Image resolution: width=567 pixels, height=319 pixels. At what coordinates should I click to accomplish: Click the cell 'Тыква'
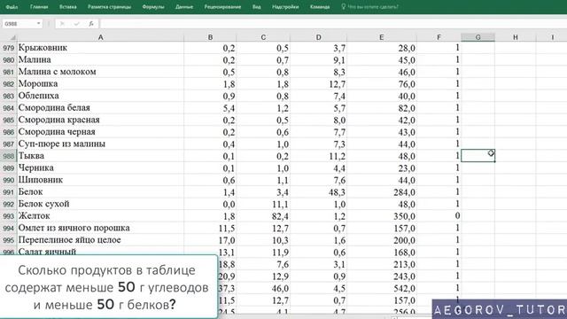tap(100, 156)
